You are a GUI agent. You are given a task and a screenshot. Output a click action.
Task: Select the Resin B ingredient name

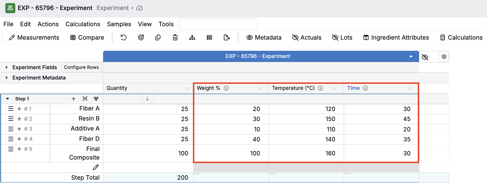coord(89,119)
